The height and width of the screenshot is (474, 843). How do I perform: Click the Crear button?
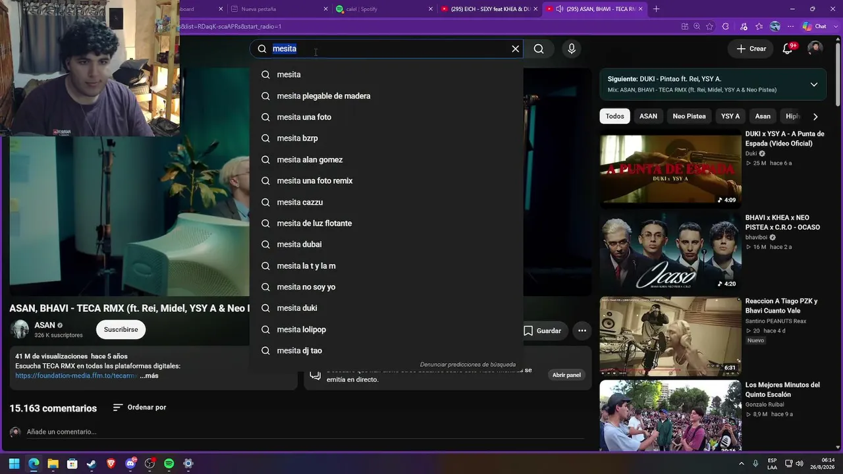751,49
